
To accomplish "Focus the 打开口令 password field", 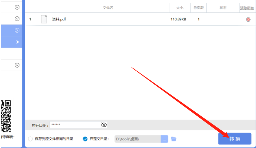I will pos(75,125).
